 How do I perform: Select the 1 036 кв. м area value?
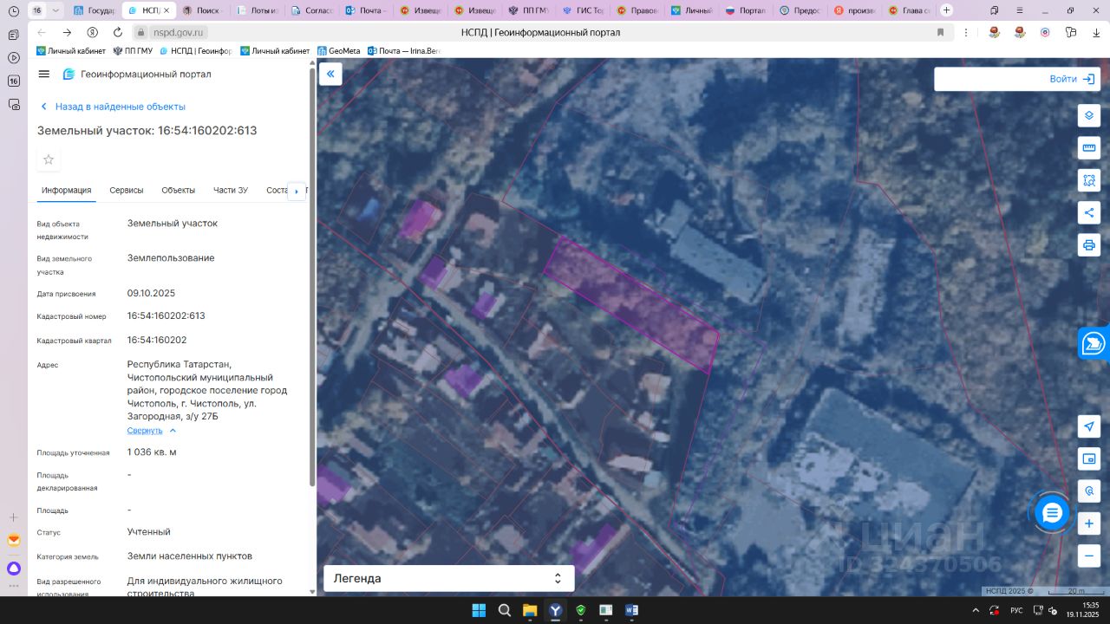[x=152, y=452]
